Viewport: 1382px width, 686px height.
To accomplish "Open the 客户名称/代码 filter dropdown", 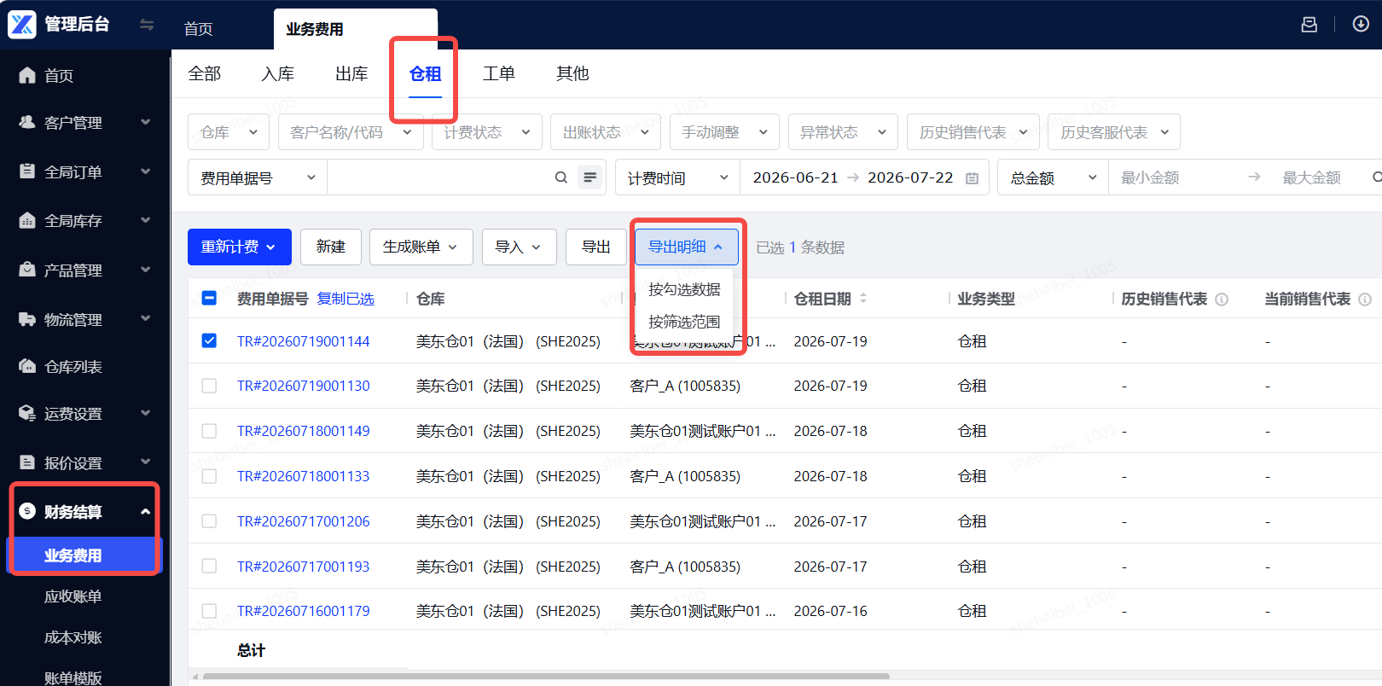I will [x=351, y=132].
